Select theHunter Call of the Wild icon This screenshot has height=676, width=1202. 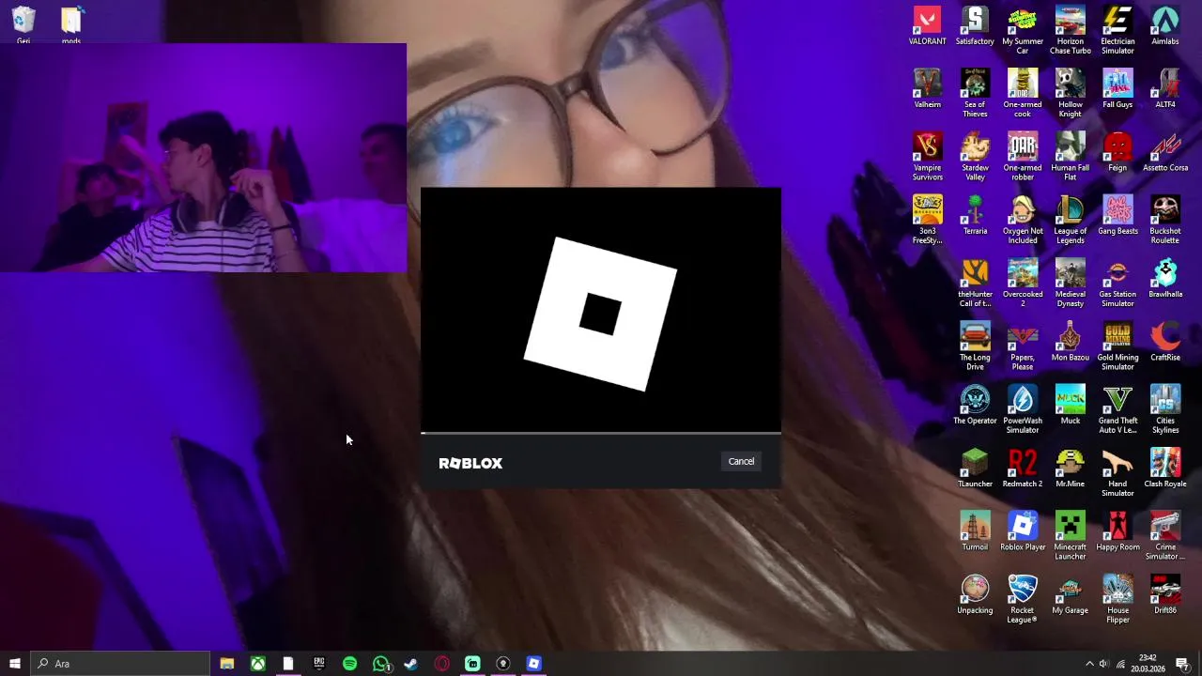[x=975, y=283]
